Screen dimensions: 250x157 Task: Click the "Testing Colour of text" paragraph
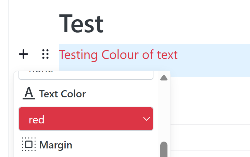118,55
